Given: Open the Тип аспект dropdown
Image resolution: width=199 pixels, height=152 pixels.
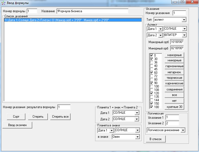Looking at the screenshot, I should [x=184, y=20].
